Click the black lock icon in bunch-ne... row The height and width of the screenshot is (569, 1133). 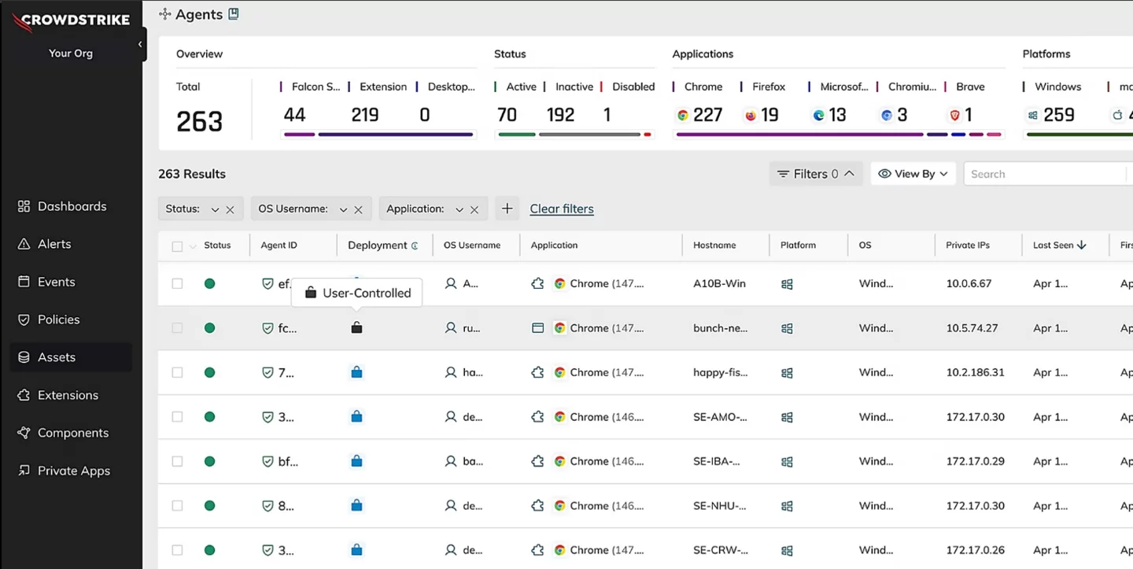point(356,327)
